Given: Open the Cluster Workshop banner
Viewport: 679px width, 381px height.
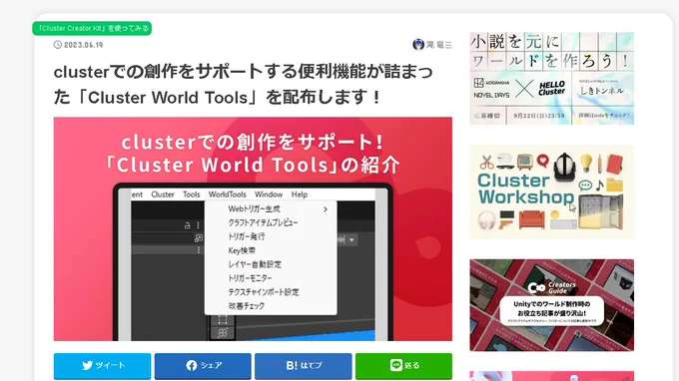Looking at the screenshot, I should 551,192.
